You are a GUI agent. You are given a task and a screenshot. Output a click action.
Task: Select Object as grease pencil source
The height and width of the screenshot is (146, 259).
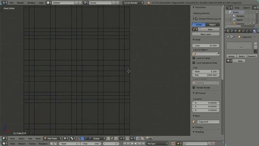(x=212, y=24)
